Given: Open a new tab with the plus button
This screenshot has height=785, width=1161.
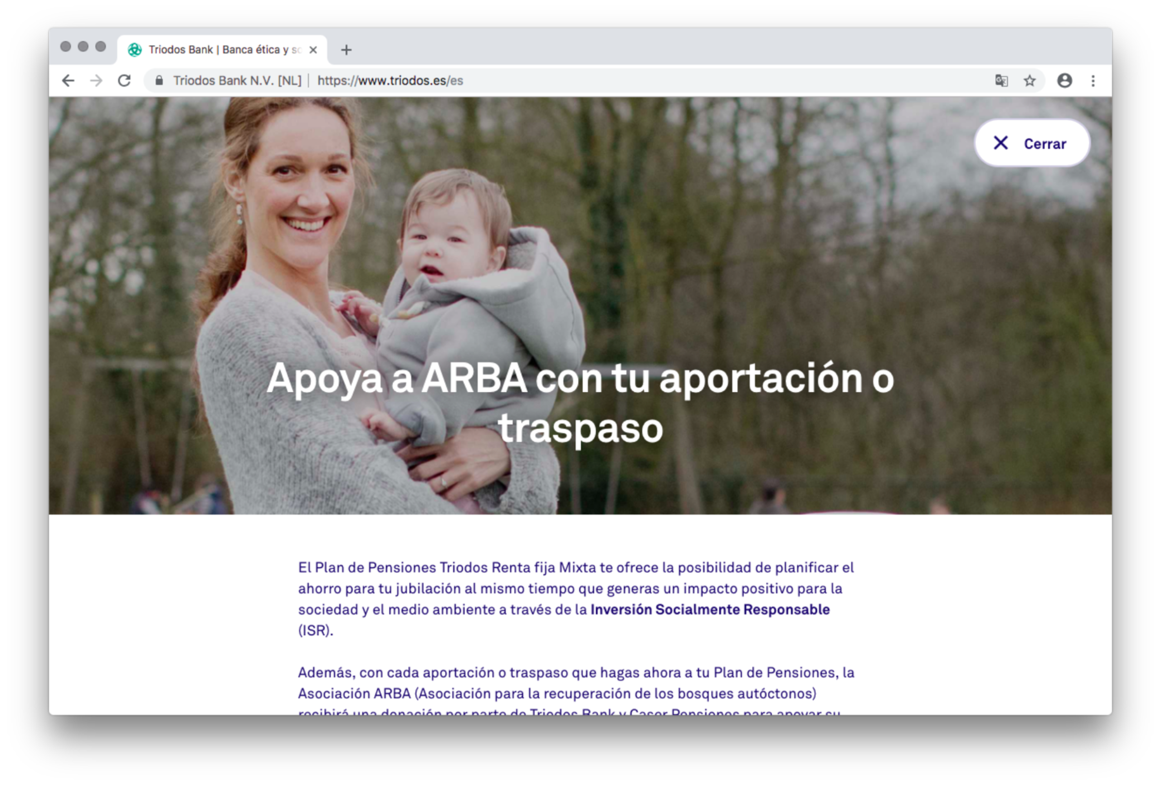Looking at the screenshot, I should pos(346,50).
